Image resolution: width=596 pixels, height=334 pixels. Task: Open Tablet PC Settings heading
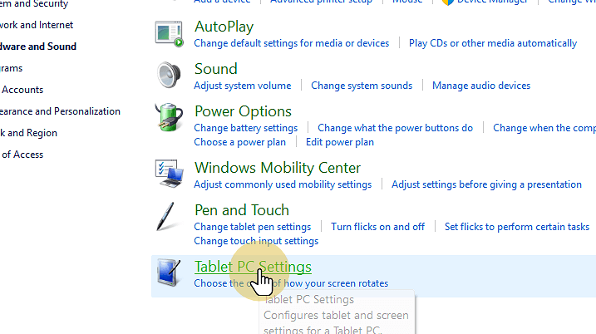(253, 267)
